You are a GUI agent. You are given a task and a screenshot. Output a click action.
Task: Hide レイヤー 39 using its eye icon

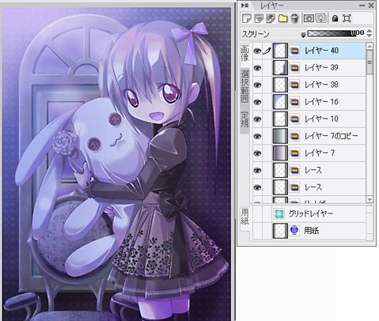[x=257, y=68]
